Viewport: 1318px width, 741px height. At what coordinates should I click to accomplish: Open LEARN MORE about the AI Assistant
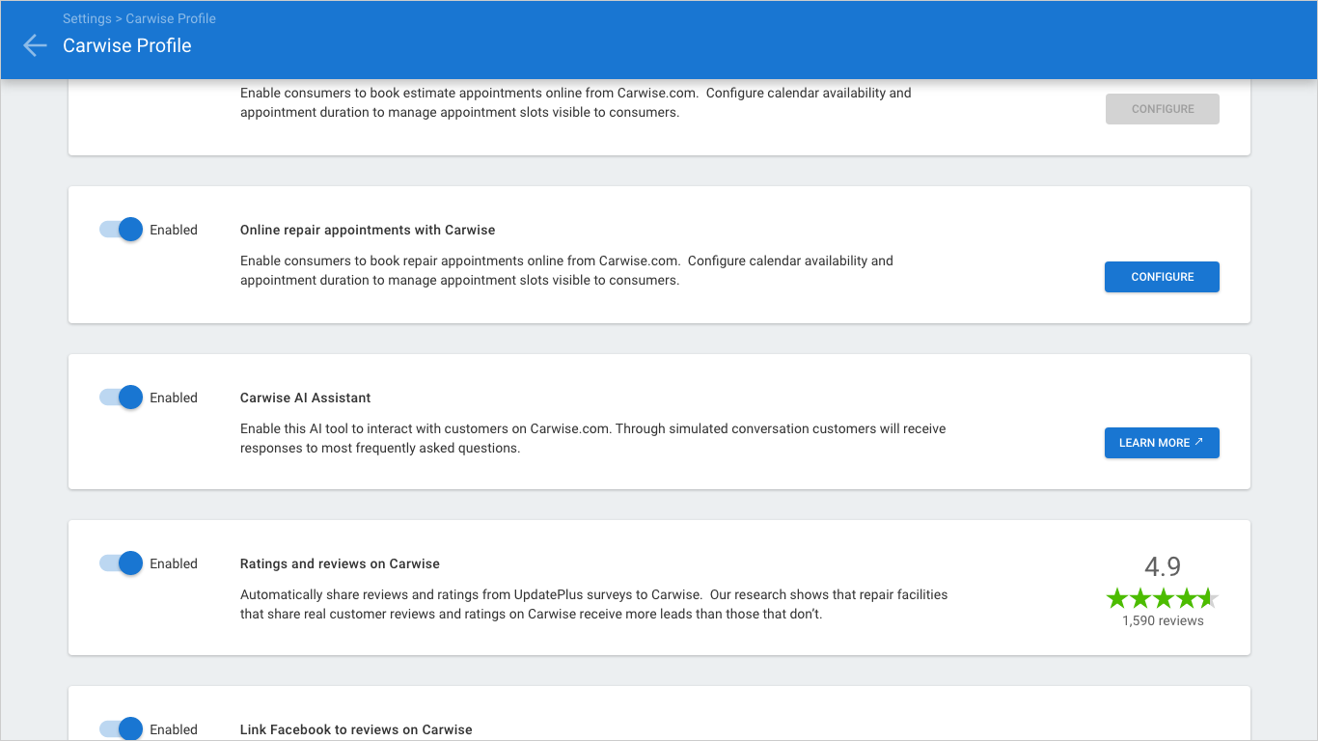1162,443
